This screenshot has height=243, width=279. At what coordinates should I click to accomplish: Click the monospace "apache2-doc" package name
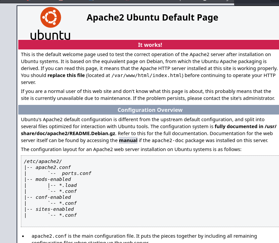tap(168, 140)
